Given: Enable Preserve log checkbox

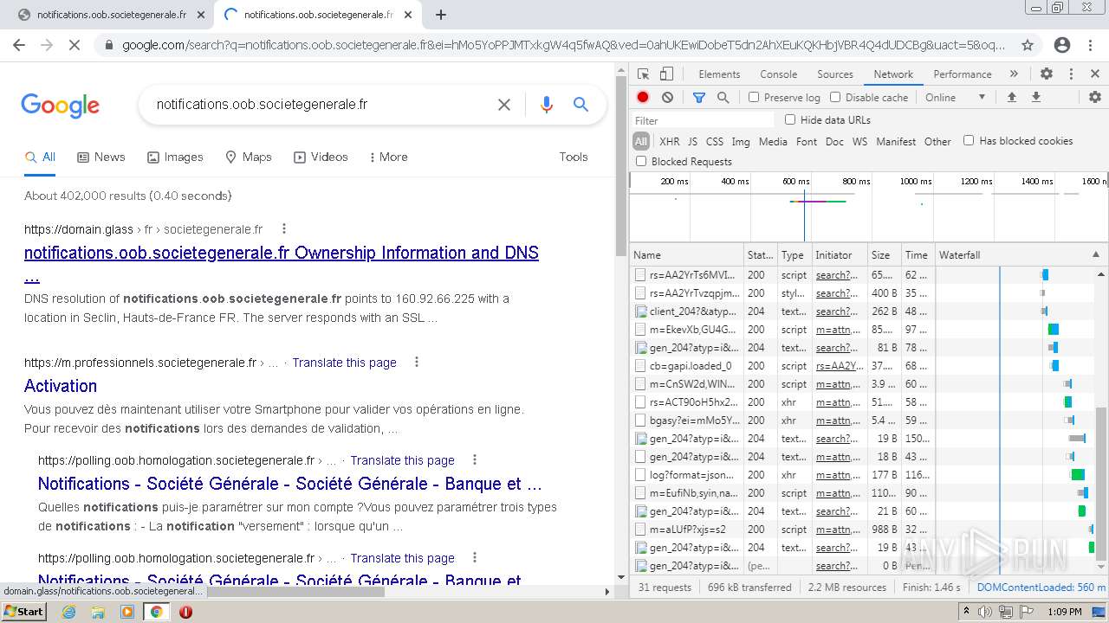Looking at the screenshot, I should (754, 98).
